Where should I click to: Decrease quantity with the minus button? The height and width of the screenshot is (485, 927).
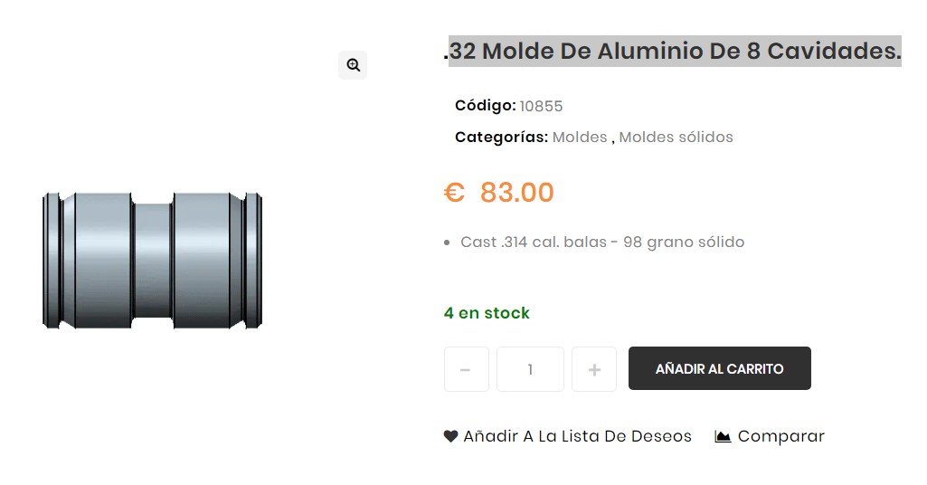pos(466,369)
